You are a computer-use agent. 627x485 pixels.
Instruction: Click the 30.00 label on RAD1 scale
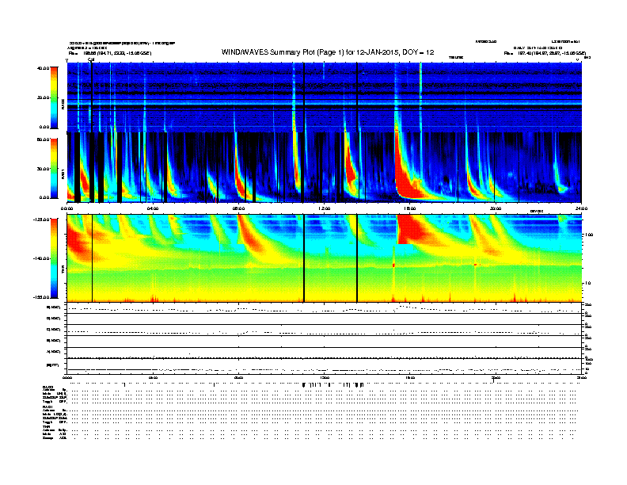pyautogui.click(x=43, y=169)
